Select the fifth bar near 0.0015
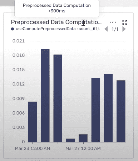The height and width of the screenshot is (161, 138). [83, 138]
